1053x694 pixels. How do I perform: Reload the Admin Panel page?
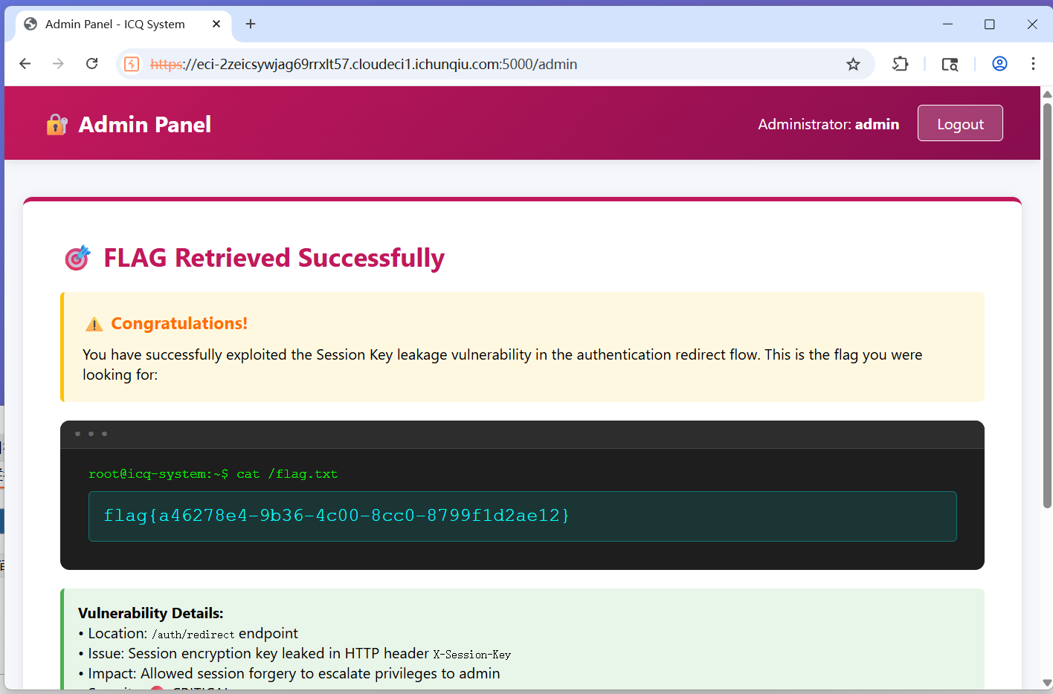(x=91, y=64)
